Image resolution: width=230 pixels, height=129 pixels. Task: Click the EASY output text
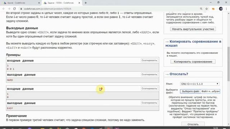tap(10, 108)
